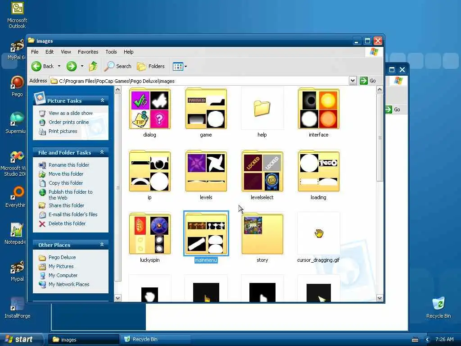This screenshot has height=346, width=461.
Task: Select the story folder
Action: pos(262,234)
